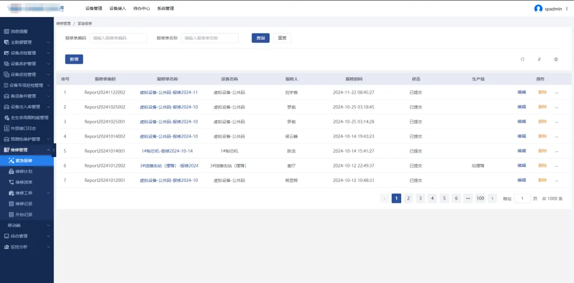Click the 设备养护管理 sidebar icon
Image resolution: width=574 pixels, height=283 pixels.
coord(6,64)
